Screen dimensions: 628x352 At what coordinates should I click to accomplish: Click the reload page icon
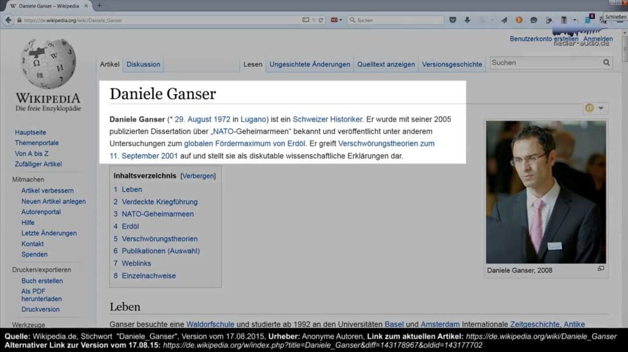pos(321,20)
